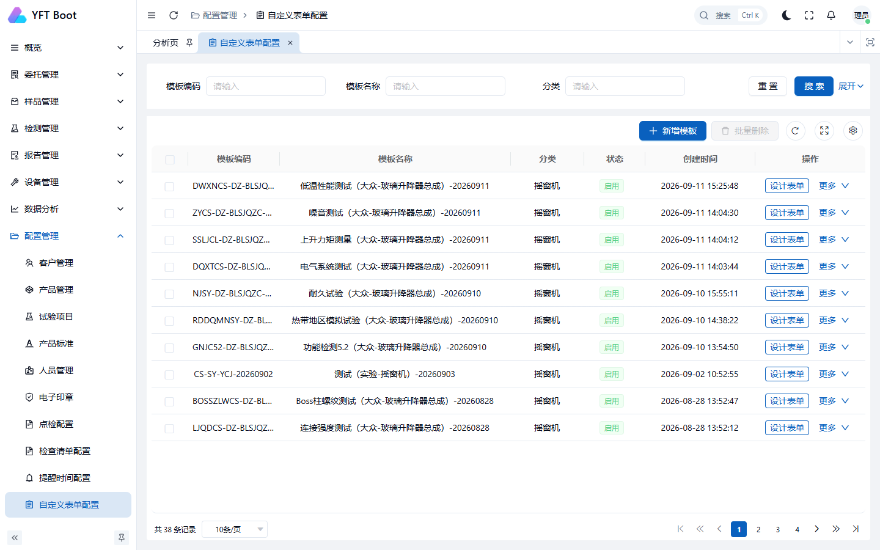The image size is (880, 550).
Task: Click the sidebar pin icon at bottom
Action: pyautogui.click(x=122, y=538)
